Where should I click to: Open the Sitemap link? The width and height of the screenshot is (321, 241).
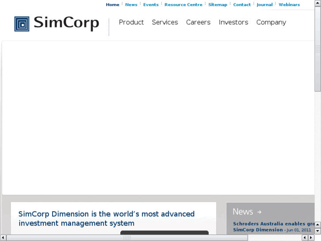coord(218,4)
